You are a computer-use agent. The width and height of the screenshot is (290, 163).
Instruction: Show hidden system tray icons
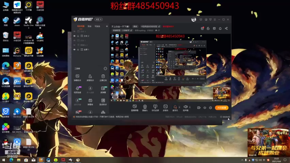point(242,160)
